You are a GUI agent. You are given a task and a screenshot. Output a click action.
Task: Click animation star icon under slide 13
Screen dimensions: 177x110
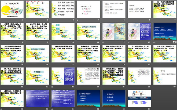[x=128, y=42]
